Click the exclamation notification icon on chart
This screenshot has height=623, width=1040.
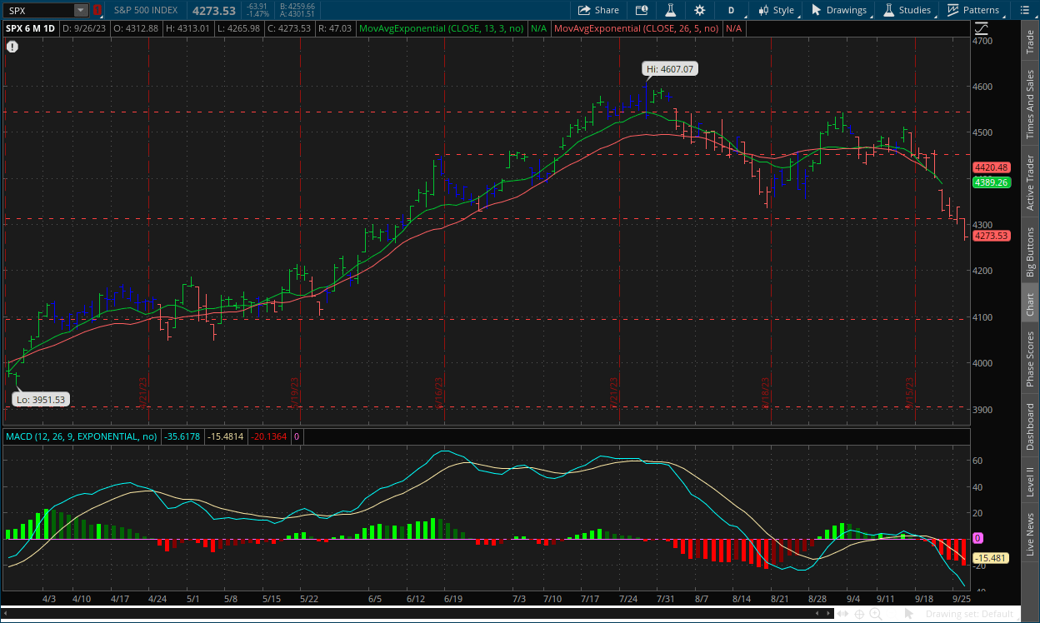coord(12,47)
